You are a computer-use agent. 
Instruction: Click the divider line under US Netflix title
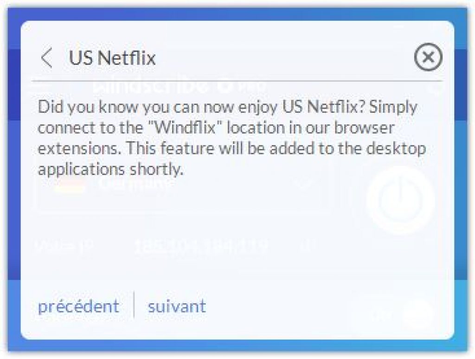[237, 81]
